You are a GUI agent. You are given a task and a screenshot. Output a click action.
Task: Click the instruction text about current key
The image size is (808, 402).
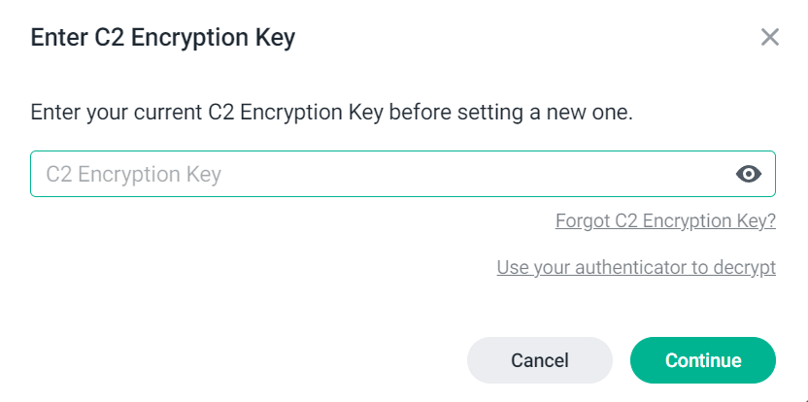[331, 113]
